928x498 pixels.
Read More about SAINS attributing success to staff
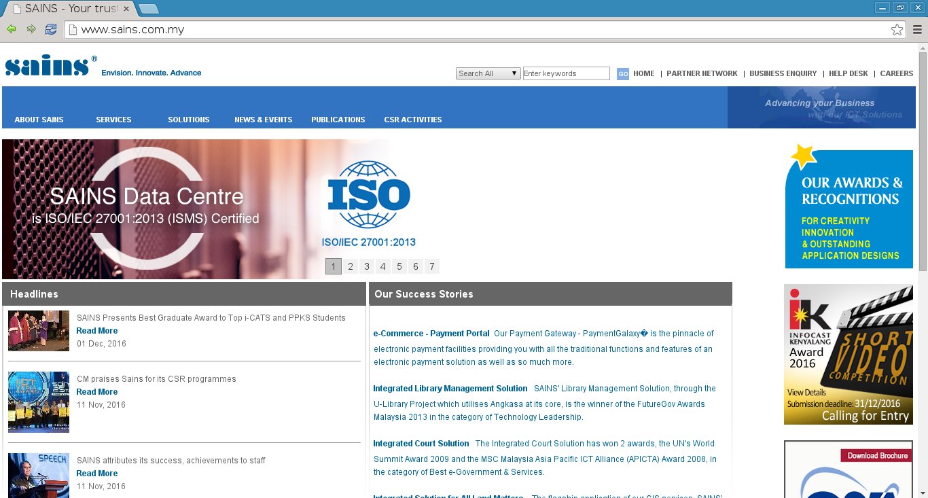click(97, 474)
